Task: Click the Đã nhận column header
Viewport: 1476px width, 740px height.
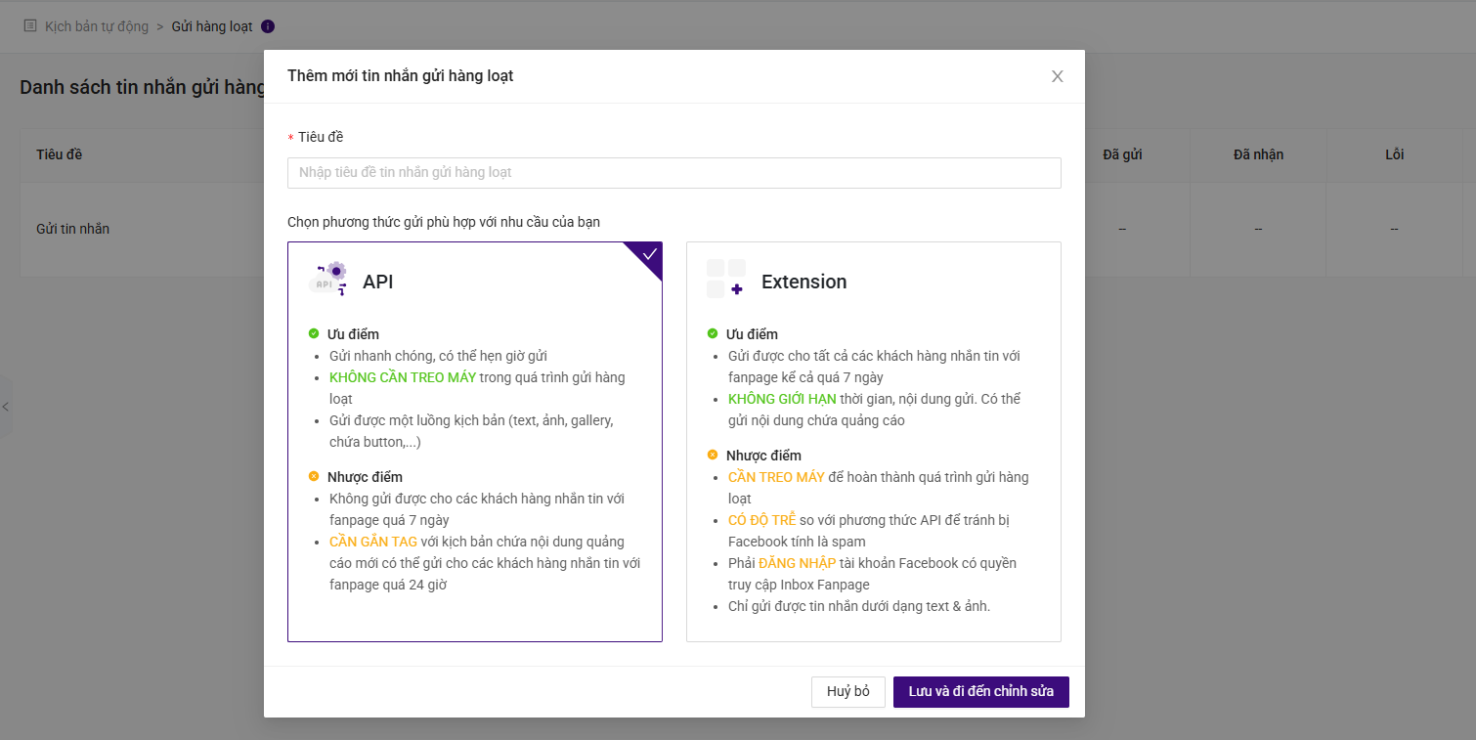Action: [1258, 154]
